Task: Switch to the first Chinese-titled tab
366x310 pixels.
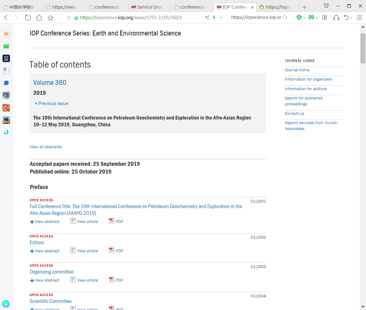Action: tap(22, 7)
